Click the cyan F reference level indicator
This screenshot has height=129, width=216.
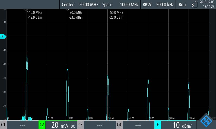[3, 37]
